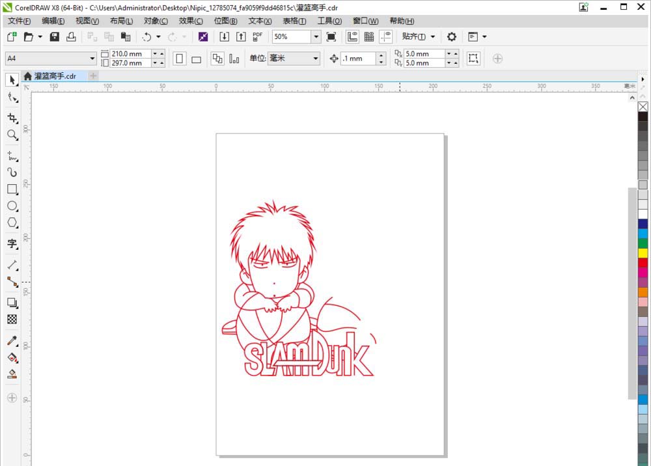Select the Transparency checkerboard tool
The image size is (651, 466).
[12, 319]
